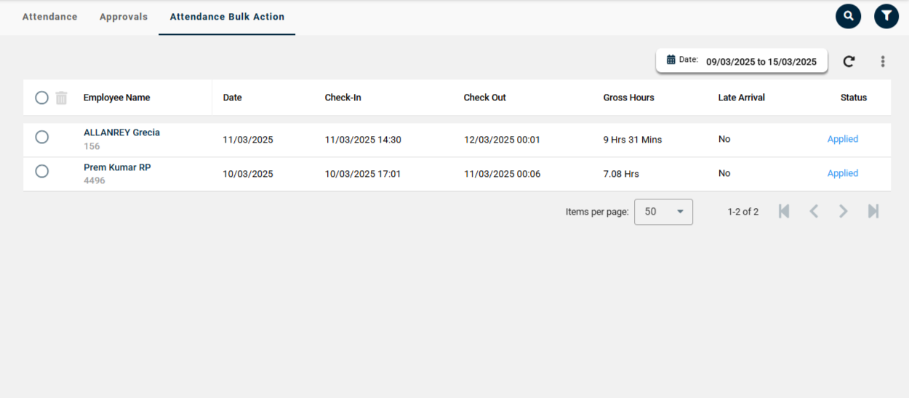Open the filter funnel icon
Viewport: 909px width, 398px height.
[886, 16]
